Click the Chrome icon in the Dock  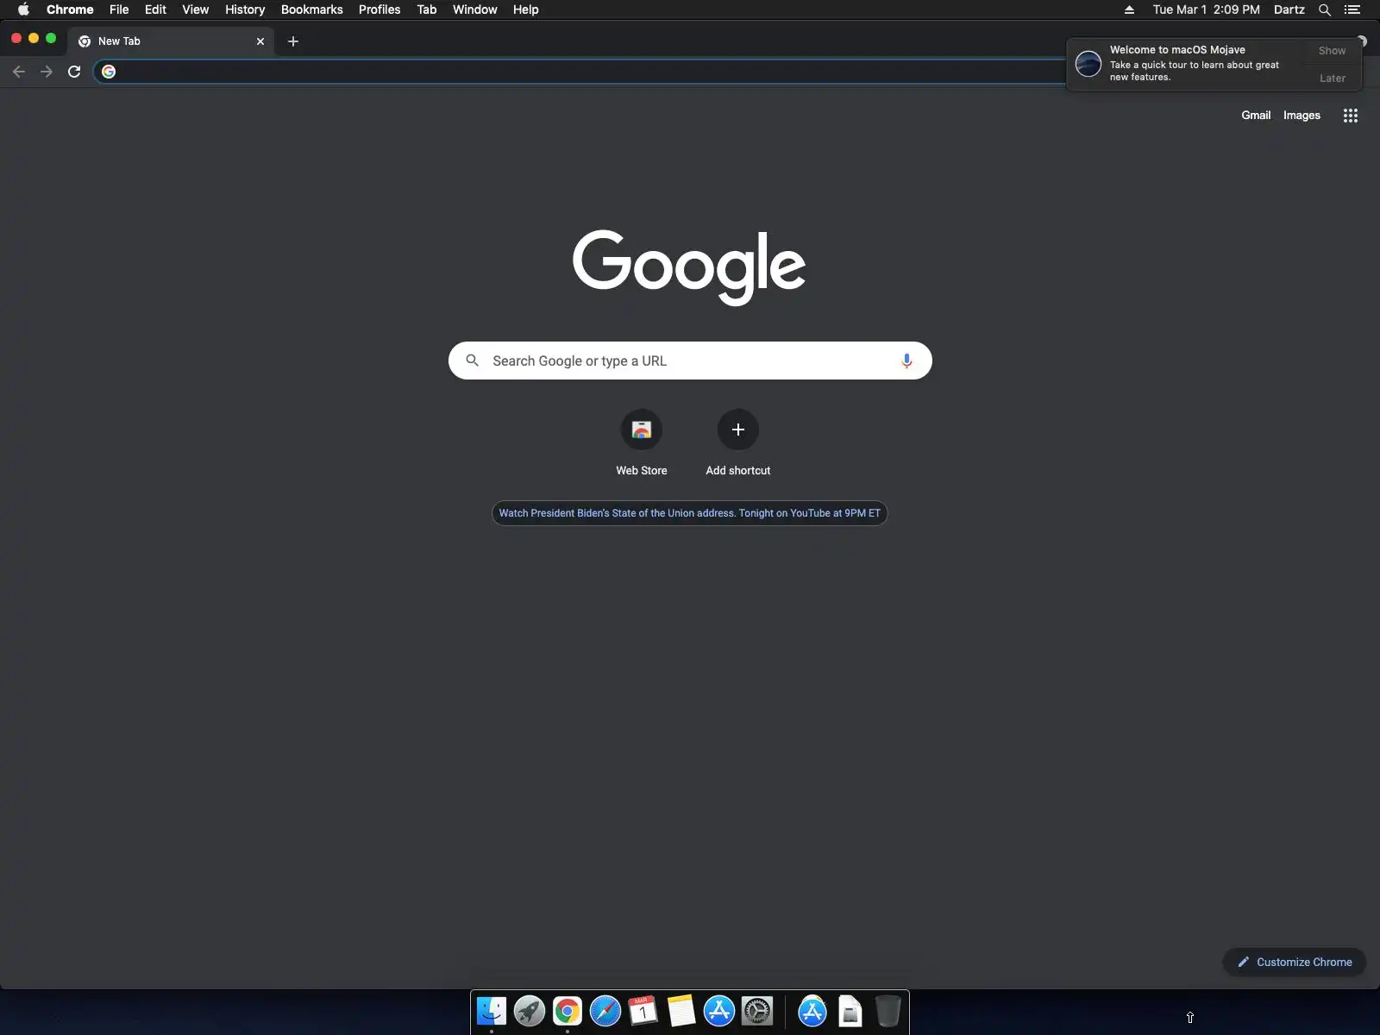pos(568,1011)
